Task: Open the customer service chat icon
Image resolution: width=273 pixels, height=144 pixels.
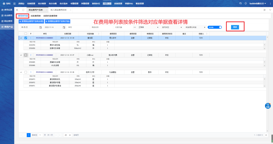Action: pyautogui.click(x=268, y=106)
